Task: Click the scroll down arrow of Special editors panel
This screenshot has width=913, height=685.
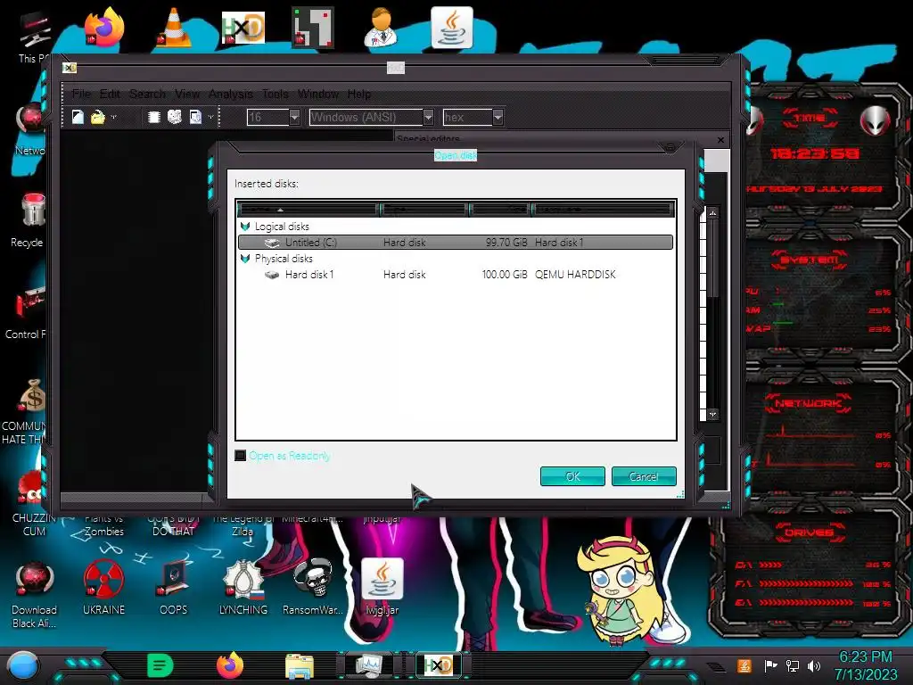Action: pyautogui.click(x=712, y=414)
